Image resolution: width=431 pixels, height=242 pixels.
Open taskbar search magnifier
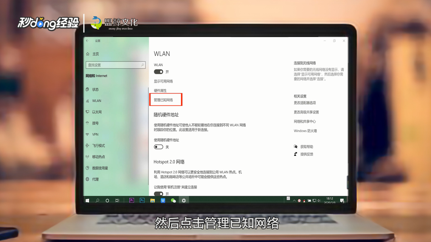coord(97,200)
